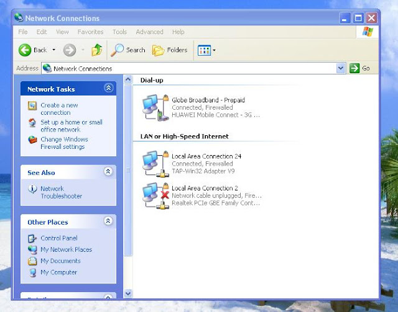Screen dimensions: 398x312
Task: Click the Network Connections title bar icon
Action: (19, 17)
